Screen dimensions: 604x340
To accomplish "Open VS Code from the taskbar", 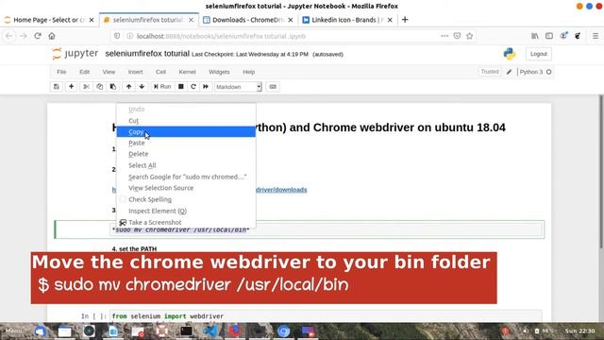I will click(x=210, y=331).
